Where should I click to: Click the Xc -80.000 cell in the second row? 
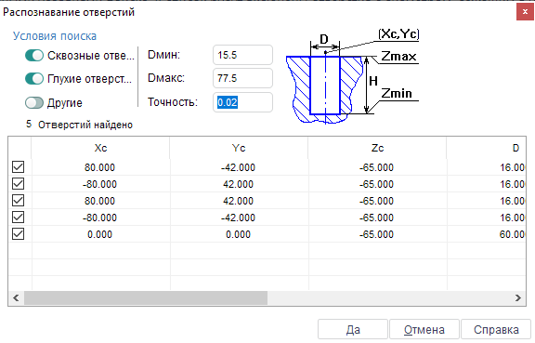[100, 184]
